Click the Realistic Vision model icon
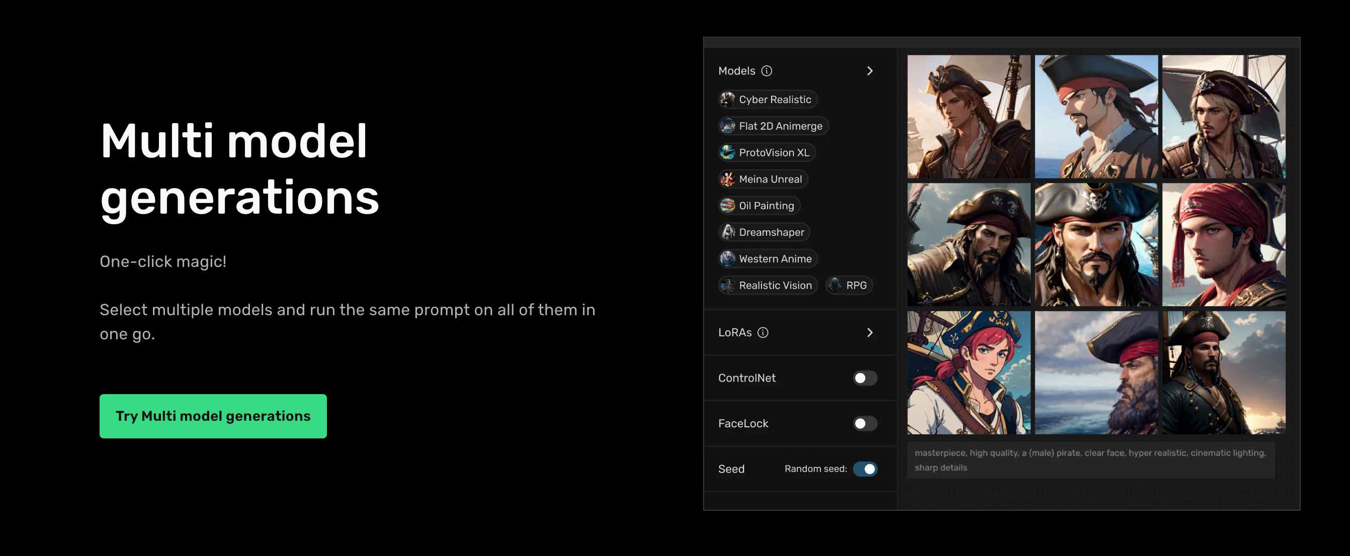Image resolution: width=1350 pixels, height=556 pixels. click(727, 285)
